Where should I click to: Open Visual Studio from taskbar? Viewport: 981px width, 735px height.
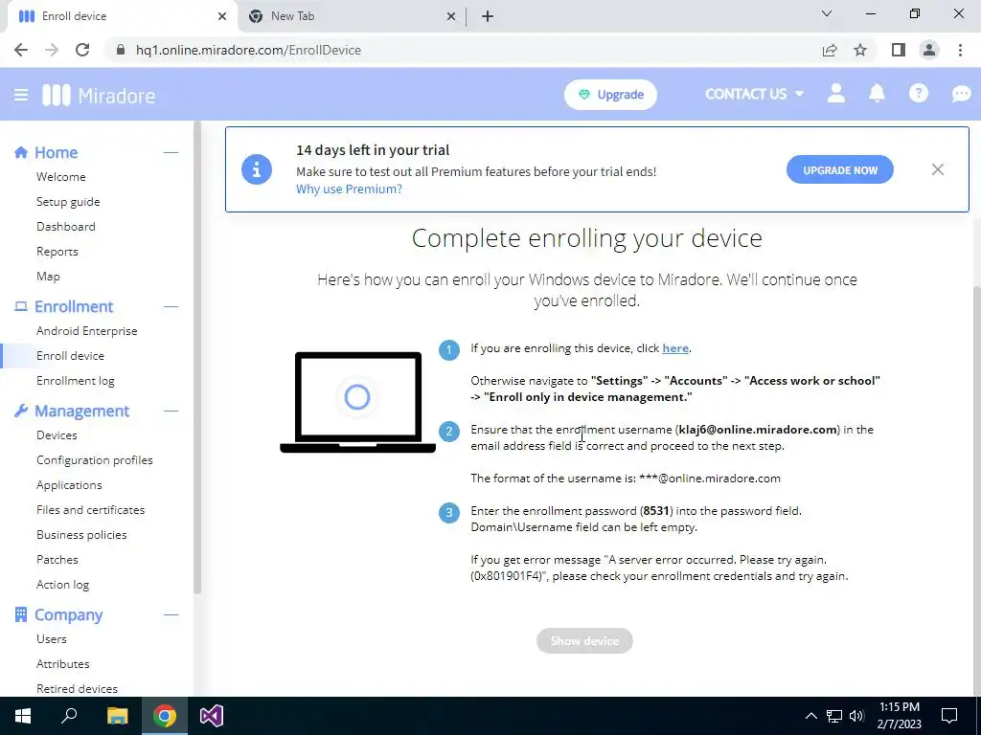212,716
